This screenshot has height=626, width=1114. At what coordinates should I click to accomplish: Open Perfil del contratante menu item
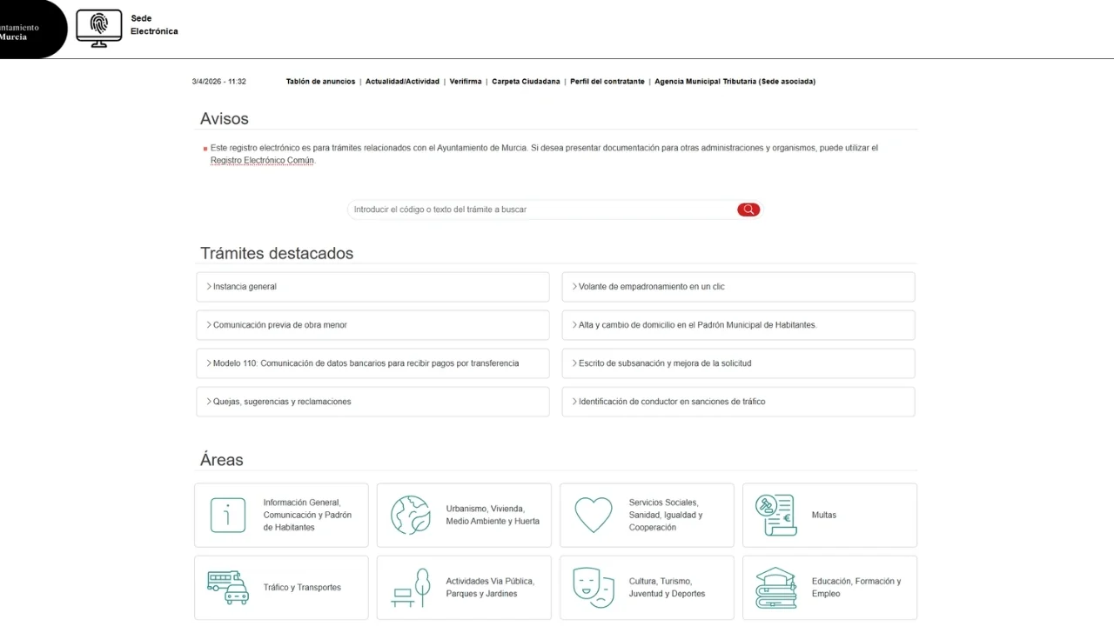coord(607,82)
